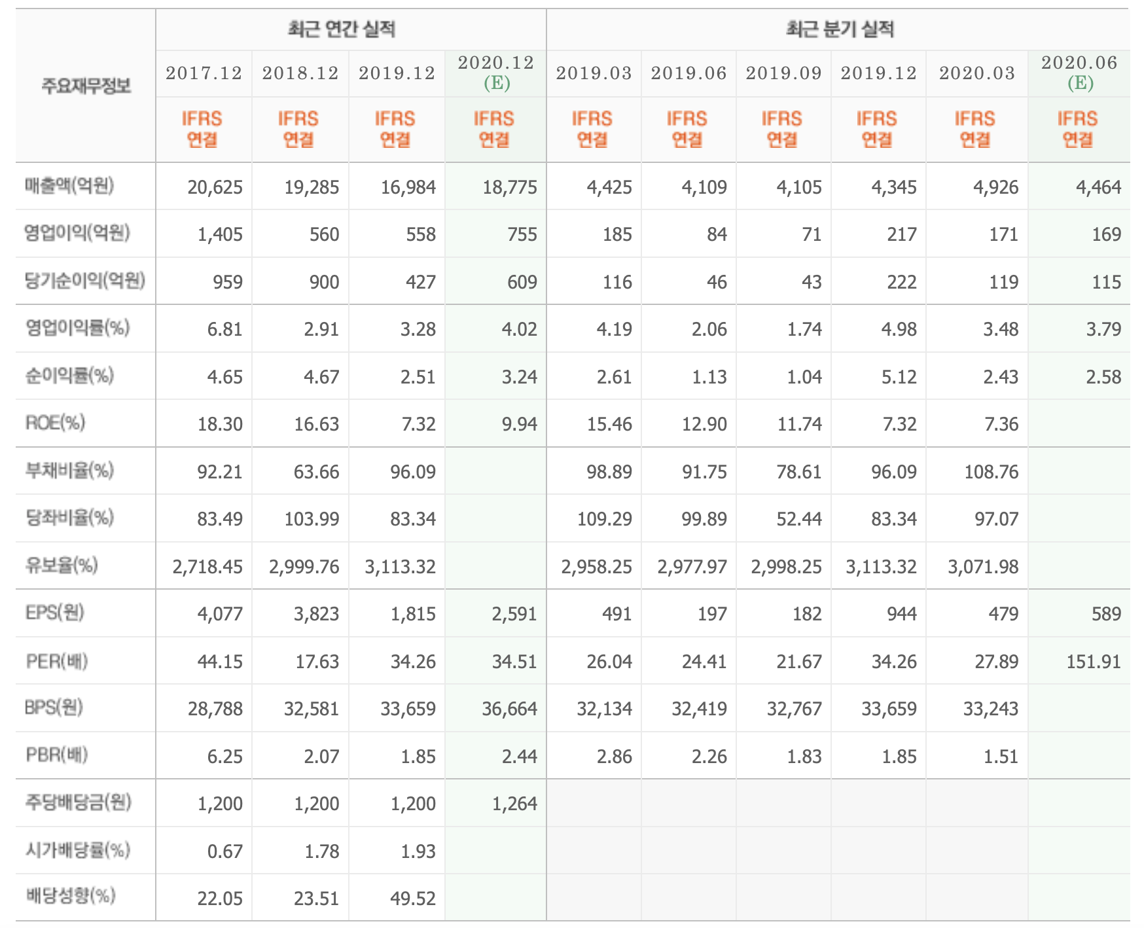This screenshot has width=1144, height=928.
Task: Click the 6.25 PBR value
Action: (225, 757)
